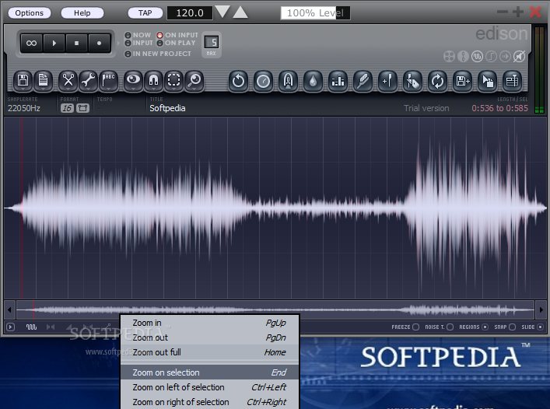The image size is (550, 409).
Task: Select the INPUT record option
Action: click(x=139, y=43)
